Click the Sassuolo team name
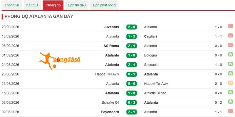235x117 pixels. click(x=151, y=65)
